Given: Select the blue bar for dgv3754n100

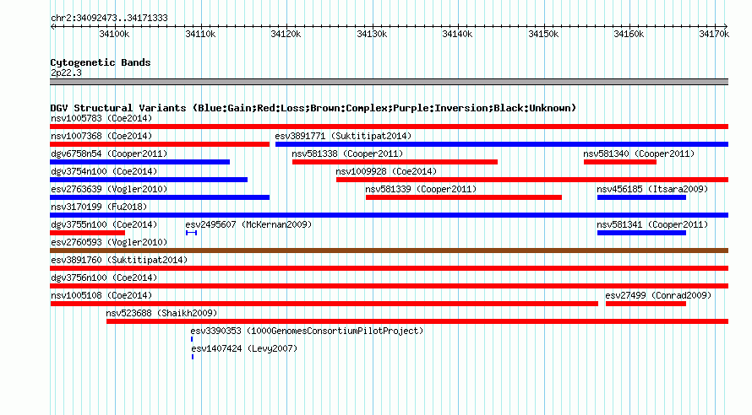Looking at the screenshot, I should click(x=149, y=180).
